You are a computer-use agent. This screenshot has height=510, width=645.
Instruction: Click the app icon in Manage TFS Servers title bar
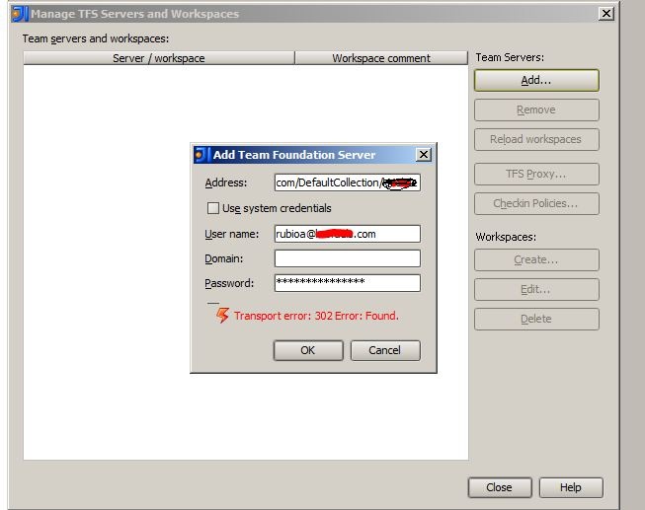tap(20, 14)
